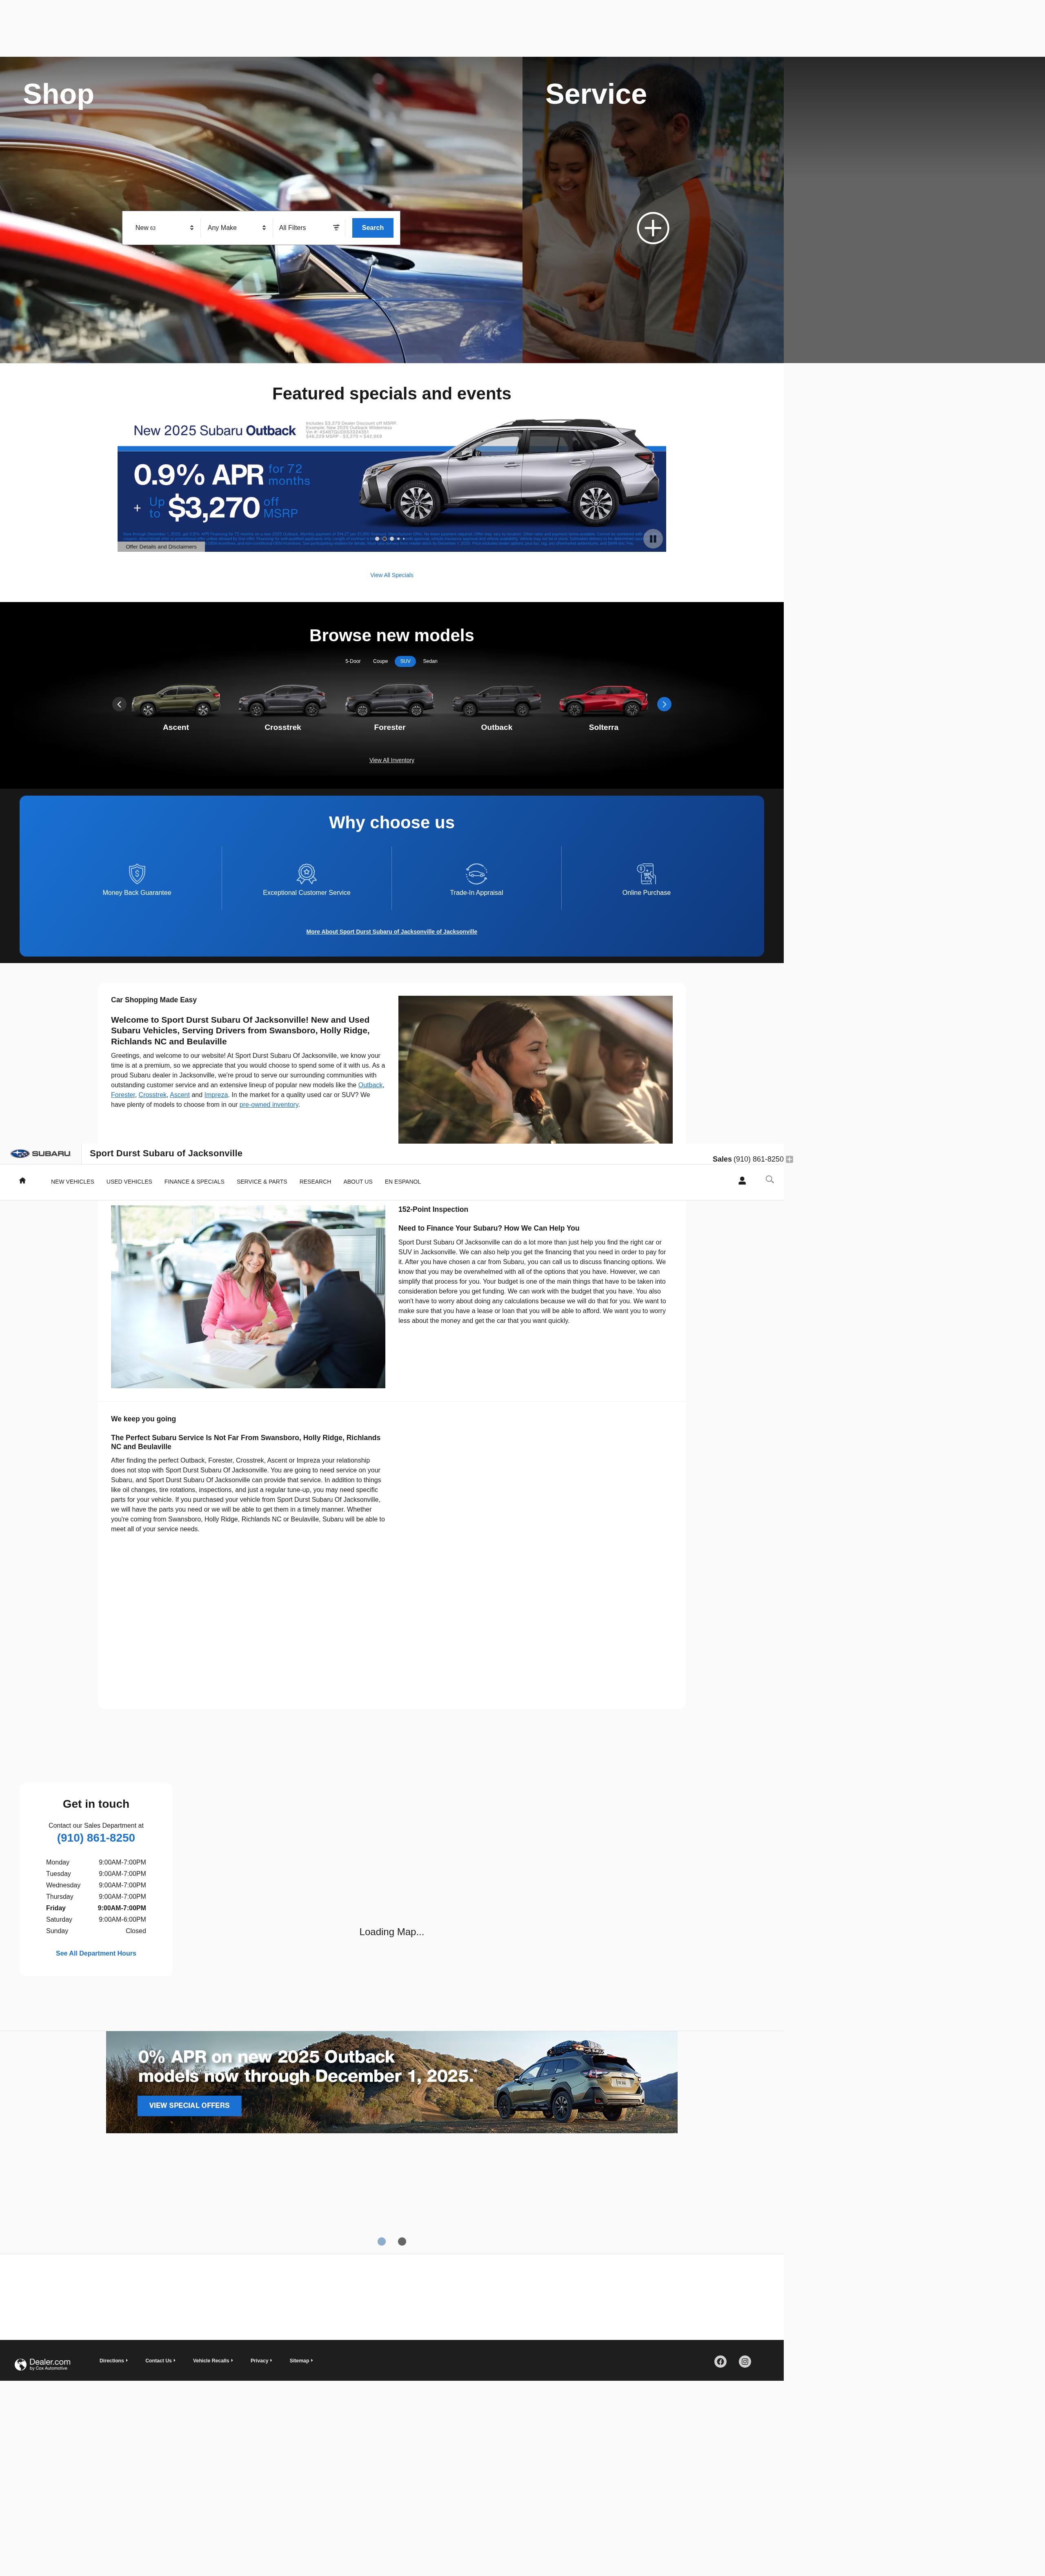Open the Research menu
The height and width of the screenshot is (2576, 1045).
[316, 1181]
